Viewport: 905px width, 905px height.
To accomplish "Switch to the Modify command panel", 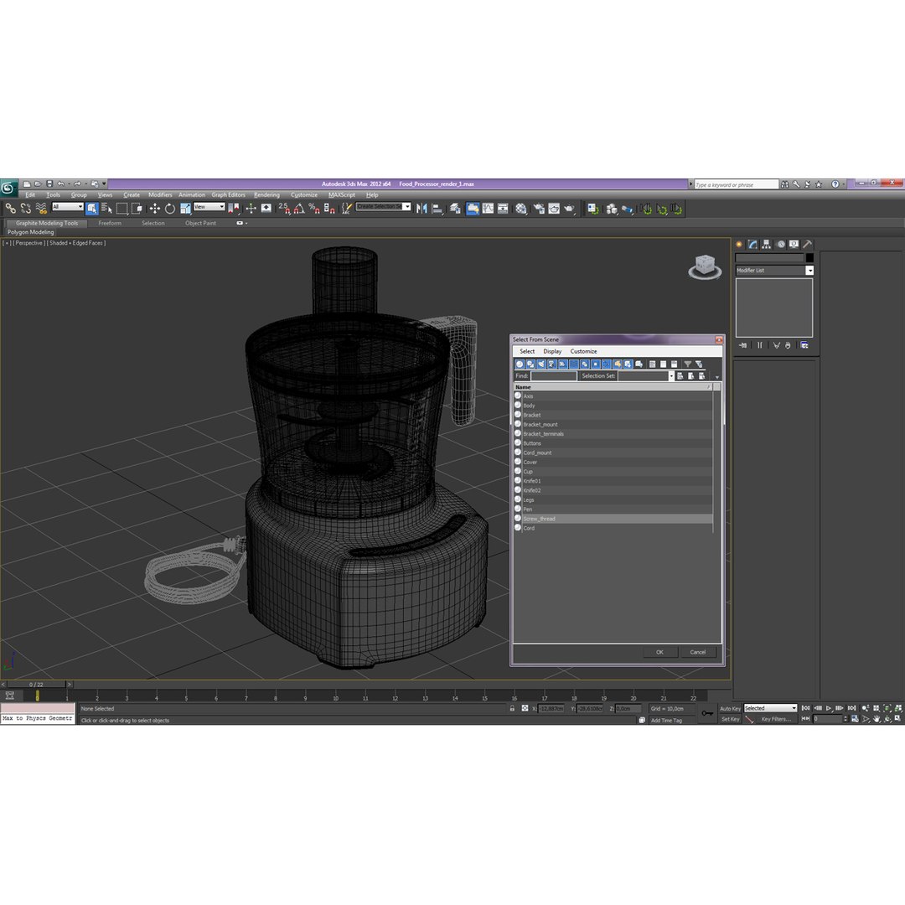I will pos(752,244).
